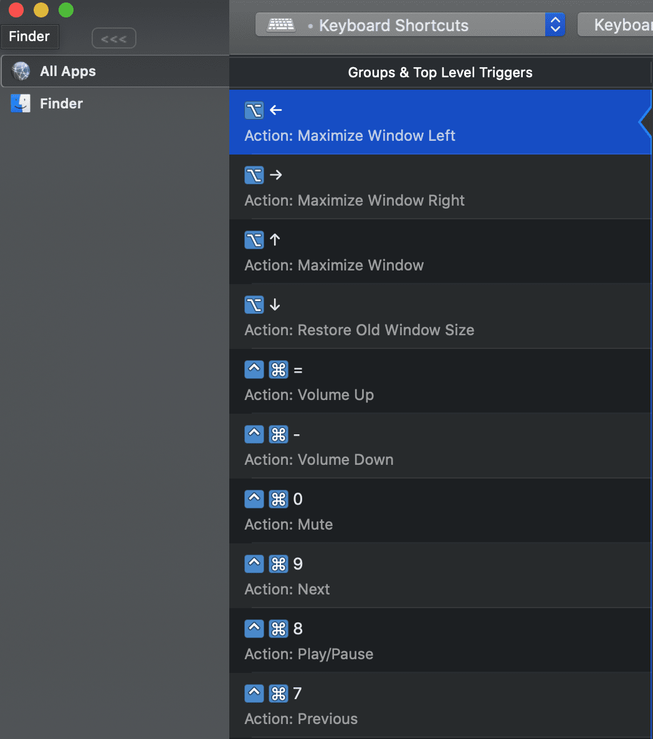Select the Maximize Window Left shortcut

click(x=436, y=123)
